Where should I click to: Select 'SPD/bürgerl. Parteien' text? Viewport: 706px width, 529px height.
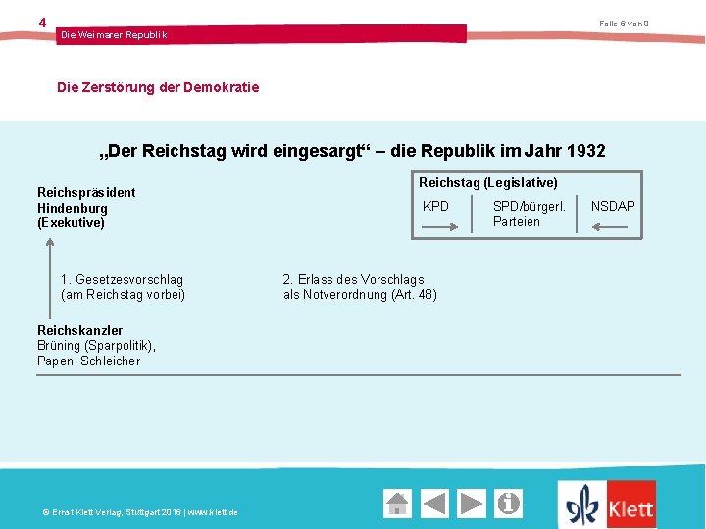tap(529, 214)
